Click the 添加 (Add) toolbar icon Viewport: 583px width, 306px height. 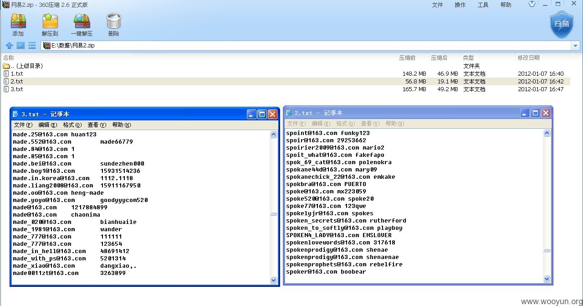18,21
